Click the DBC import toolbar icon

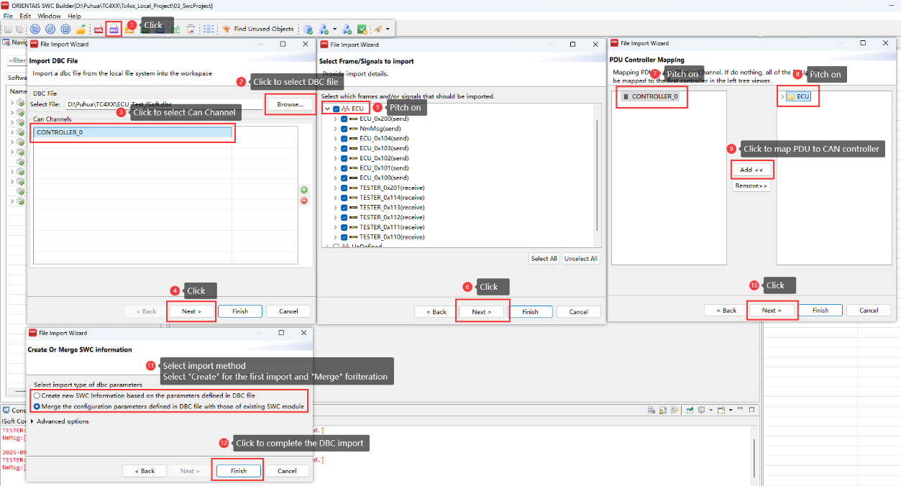114,29
